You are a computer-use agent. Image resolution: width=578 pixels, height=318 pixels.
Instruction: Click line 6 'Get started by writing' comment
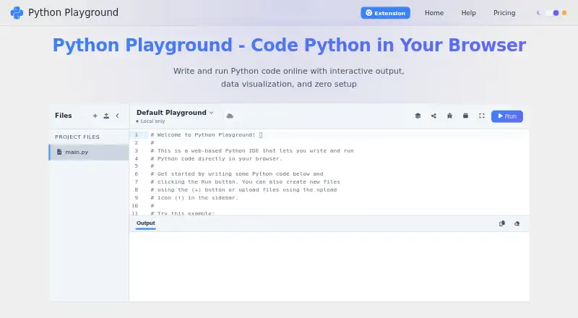(x=237, y=173)
